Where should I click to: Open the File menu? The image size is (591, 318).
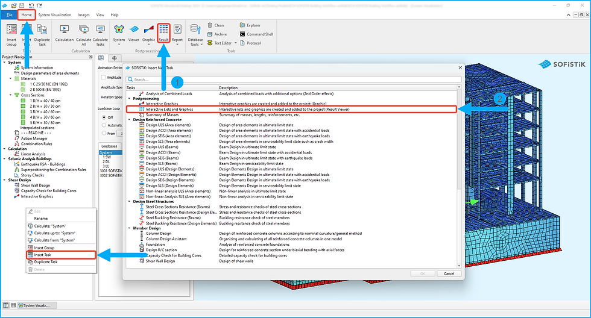click(9, 14)
